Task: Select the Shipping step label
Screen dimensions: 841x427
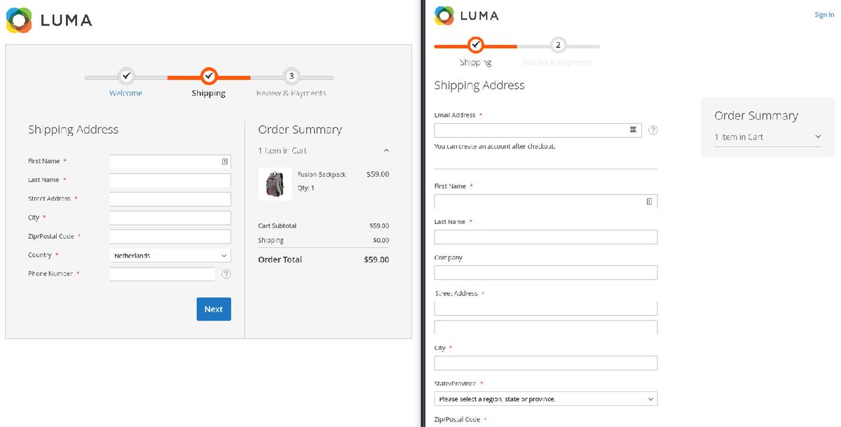Action: (208, 92)
